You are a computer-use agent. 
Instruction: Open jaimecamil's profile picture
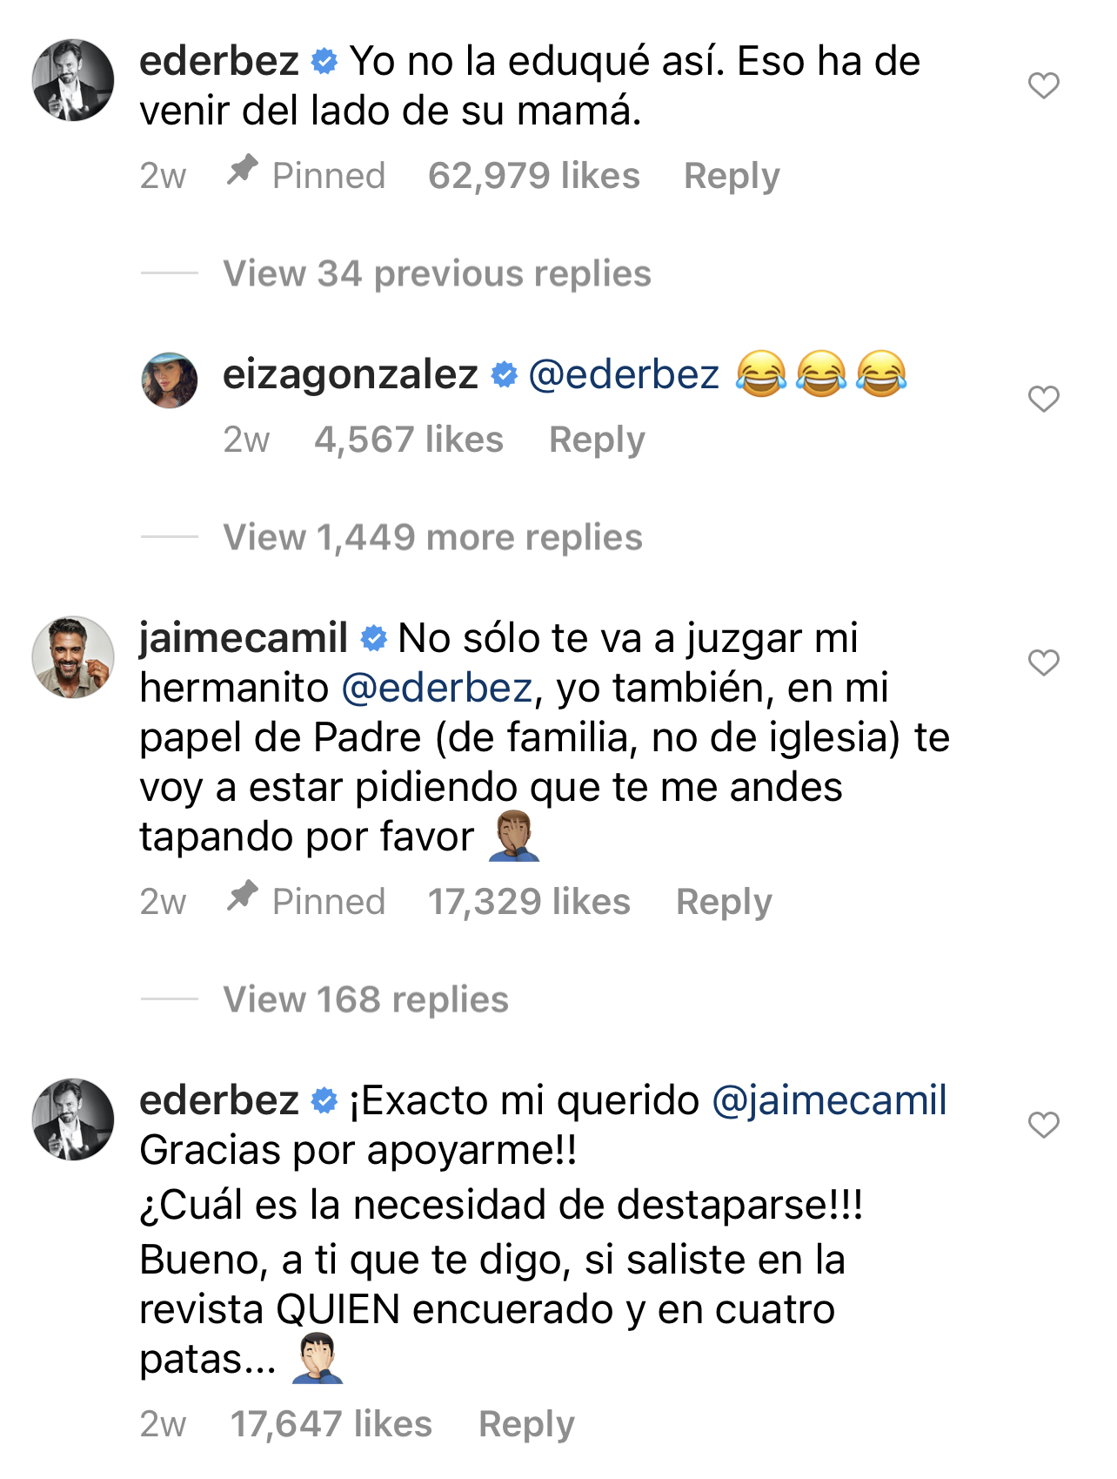tap(73, 657)
